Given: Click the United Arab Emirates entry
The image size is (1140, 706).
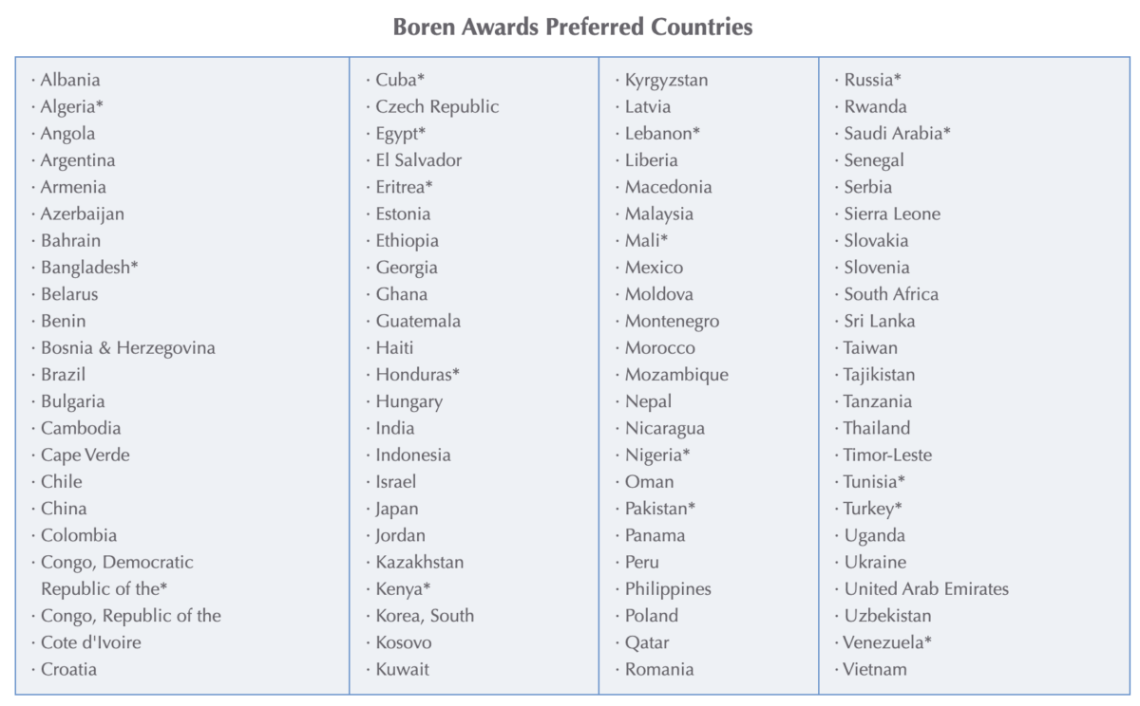Looking at the screenshot, I should (x=926, y=588).
